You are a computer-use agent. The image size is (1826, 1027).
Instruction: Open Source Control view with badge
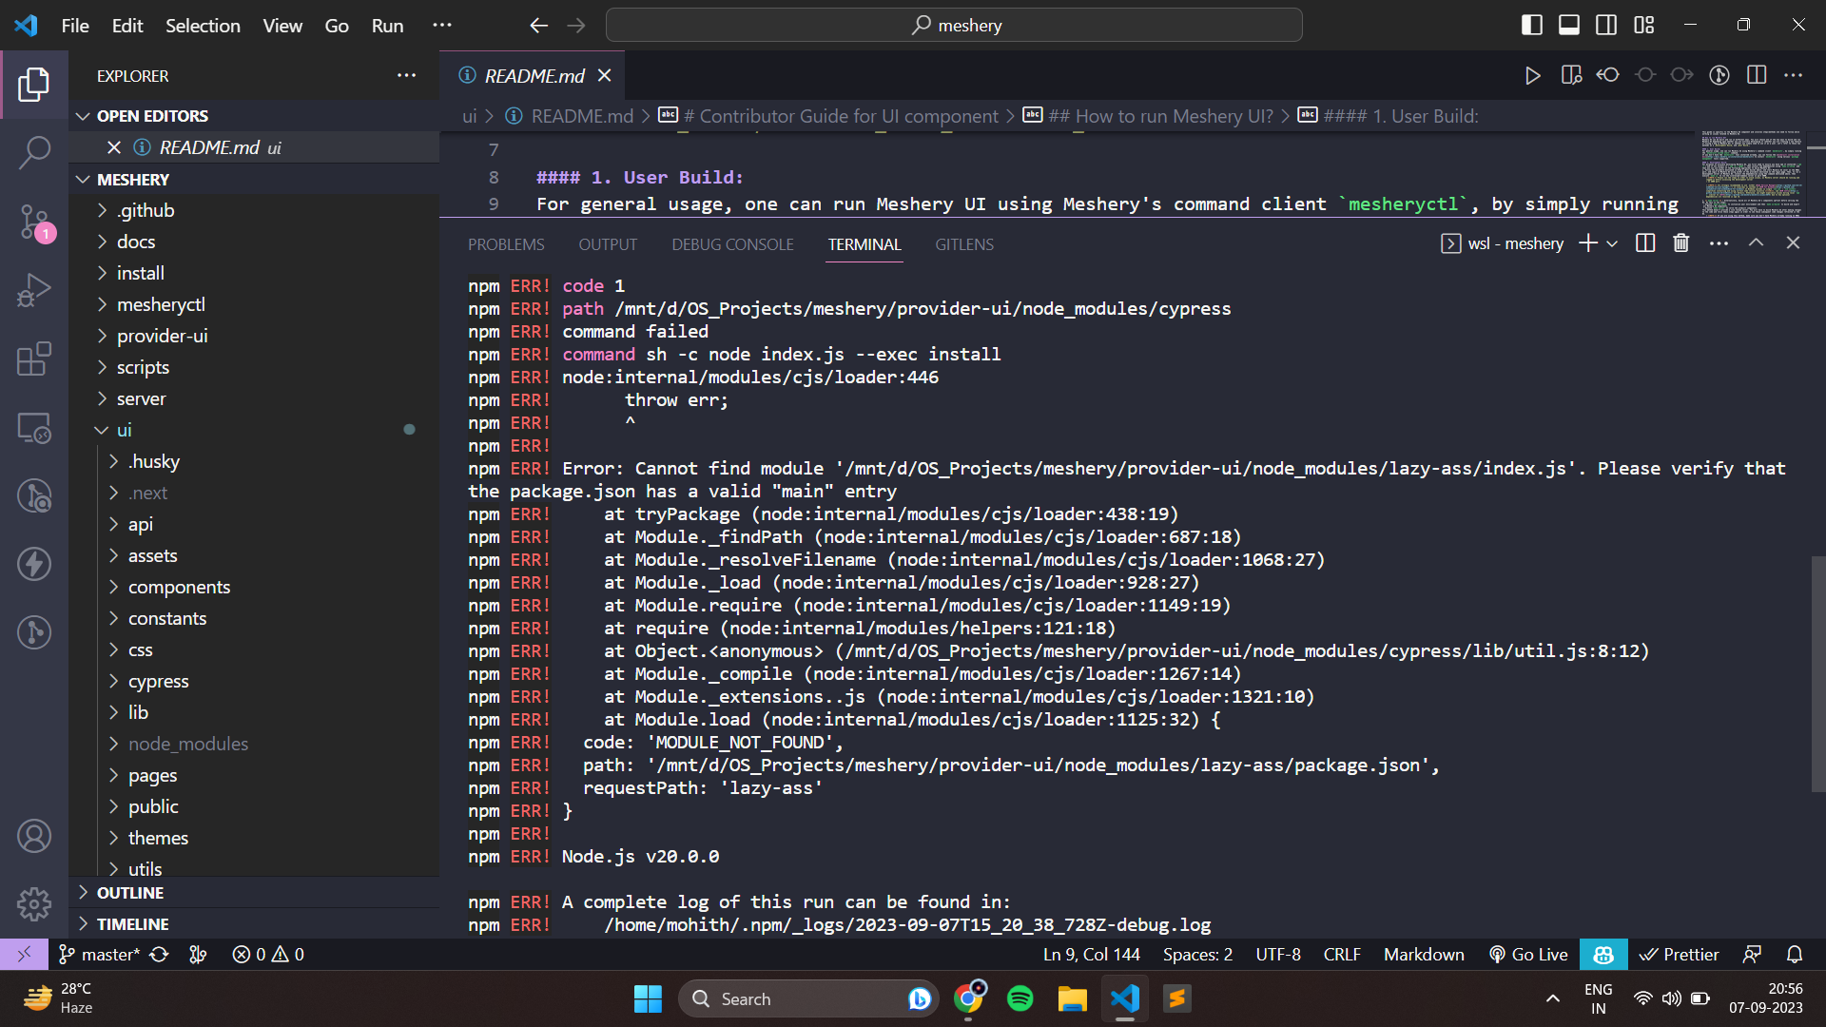(x=34, y=222)
